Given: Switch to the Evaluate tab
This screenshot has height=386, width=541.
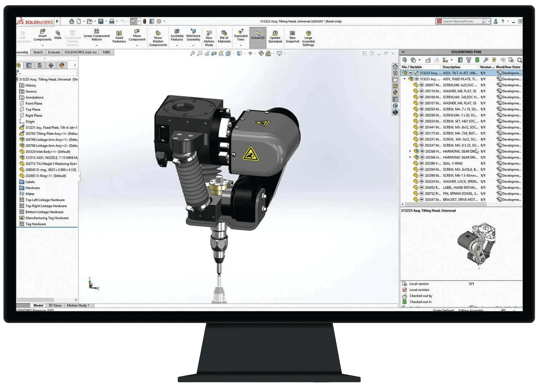Looking at the screenshot, I should tap(54, 52).
